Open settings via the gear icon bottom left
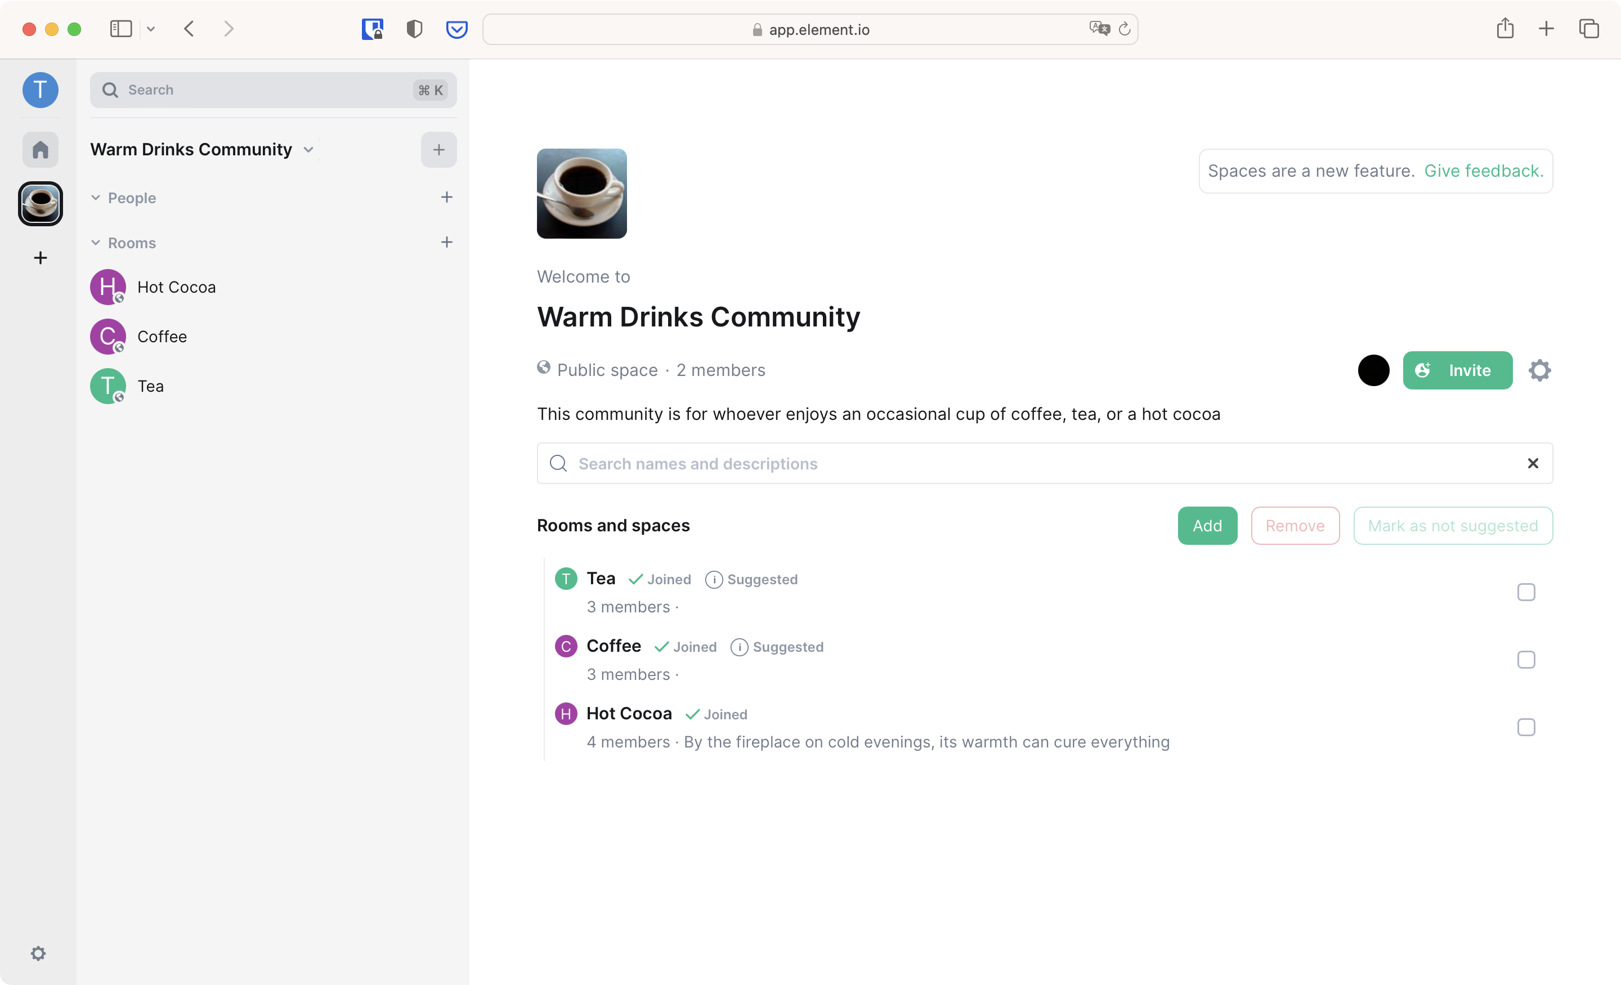Viewport: 1621px width, 985px height. (x=38, y=953)
